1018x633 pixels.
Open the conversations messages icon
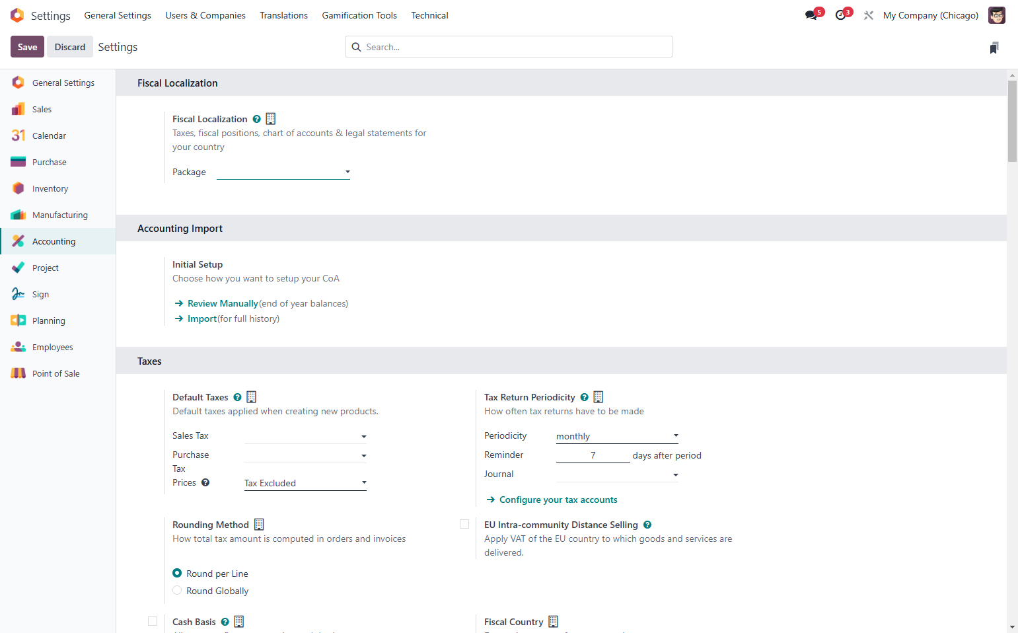(811, 15)
